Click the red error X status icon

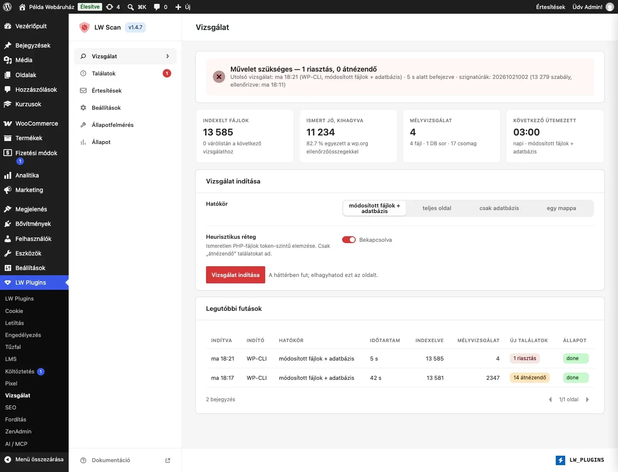[x=219, y=77]
